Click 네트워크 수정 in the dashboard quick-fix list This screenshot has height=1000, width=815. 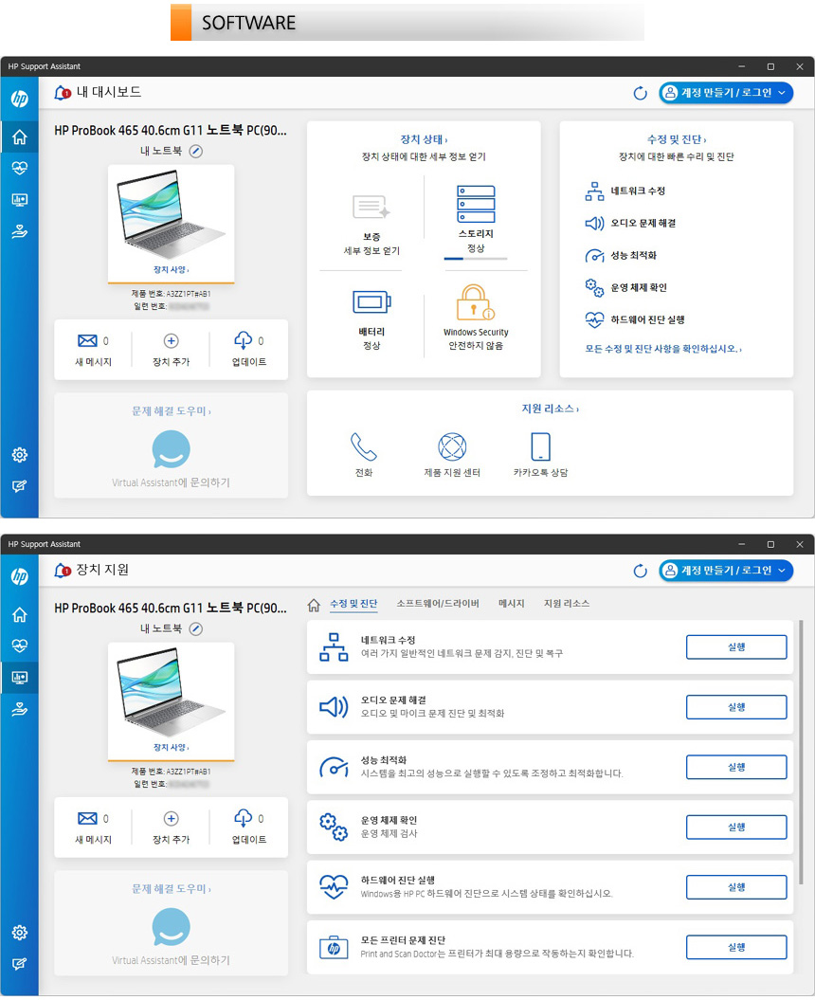pyautogui.click(x=625, y=191)
